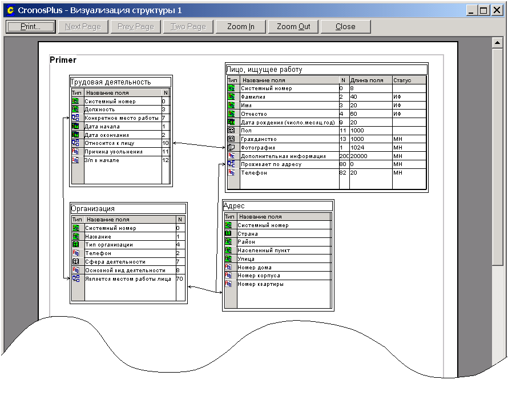Click dictionary icon of Гражданство row
508x404 pixels.
tap(231, 139)
